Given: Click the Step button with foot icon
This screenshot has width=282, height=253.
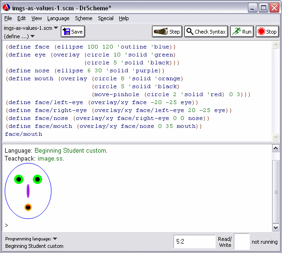Looking at the screenshot, I should 167,32.
